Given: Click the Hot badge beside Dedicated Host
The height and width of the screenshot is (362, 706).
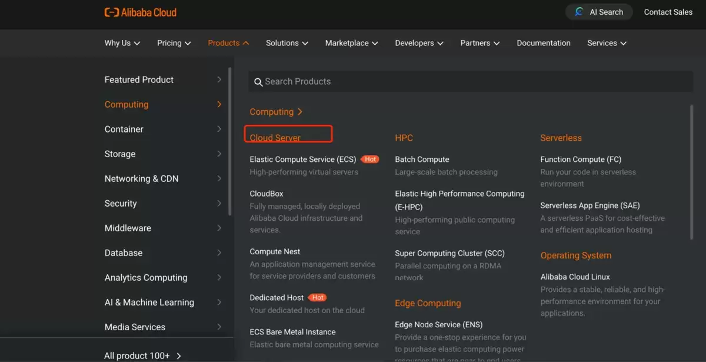Looking at the screenshot, I should (318, 297).
